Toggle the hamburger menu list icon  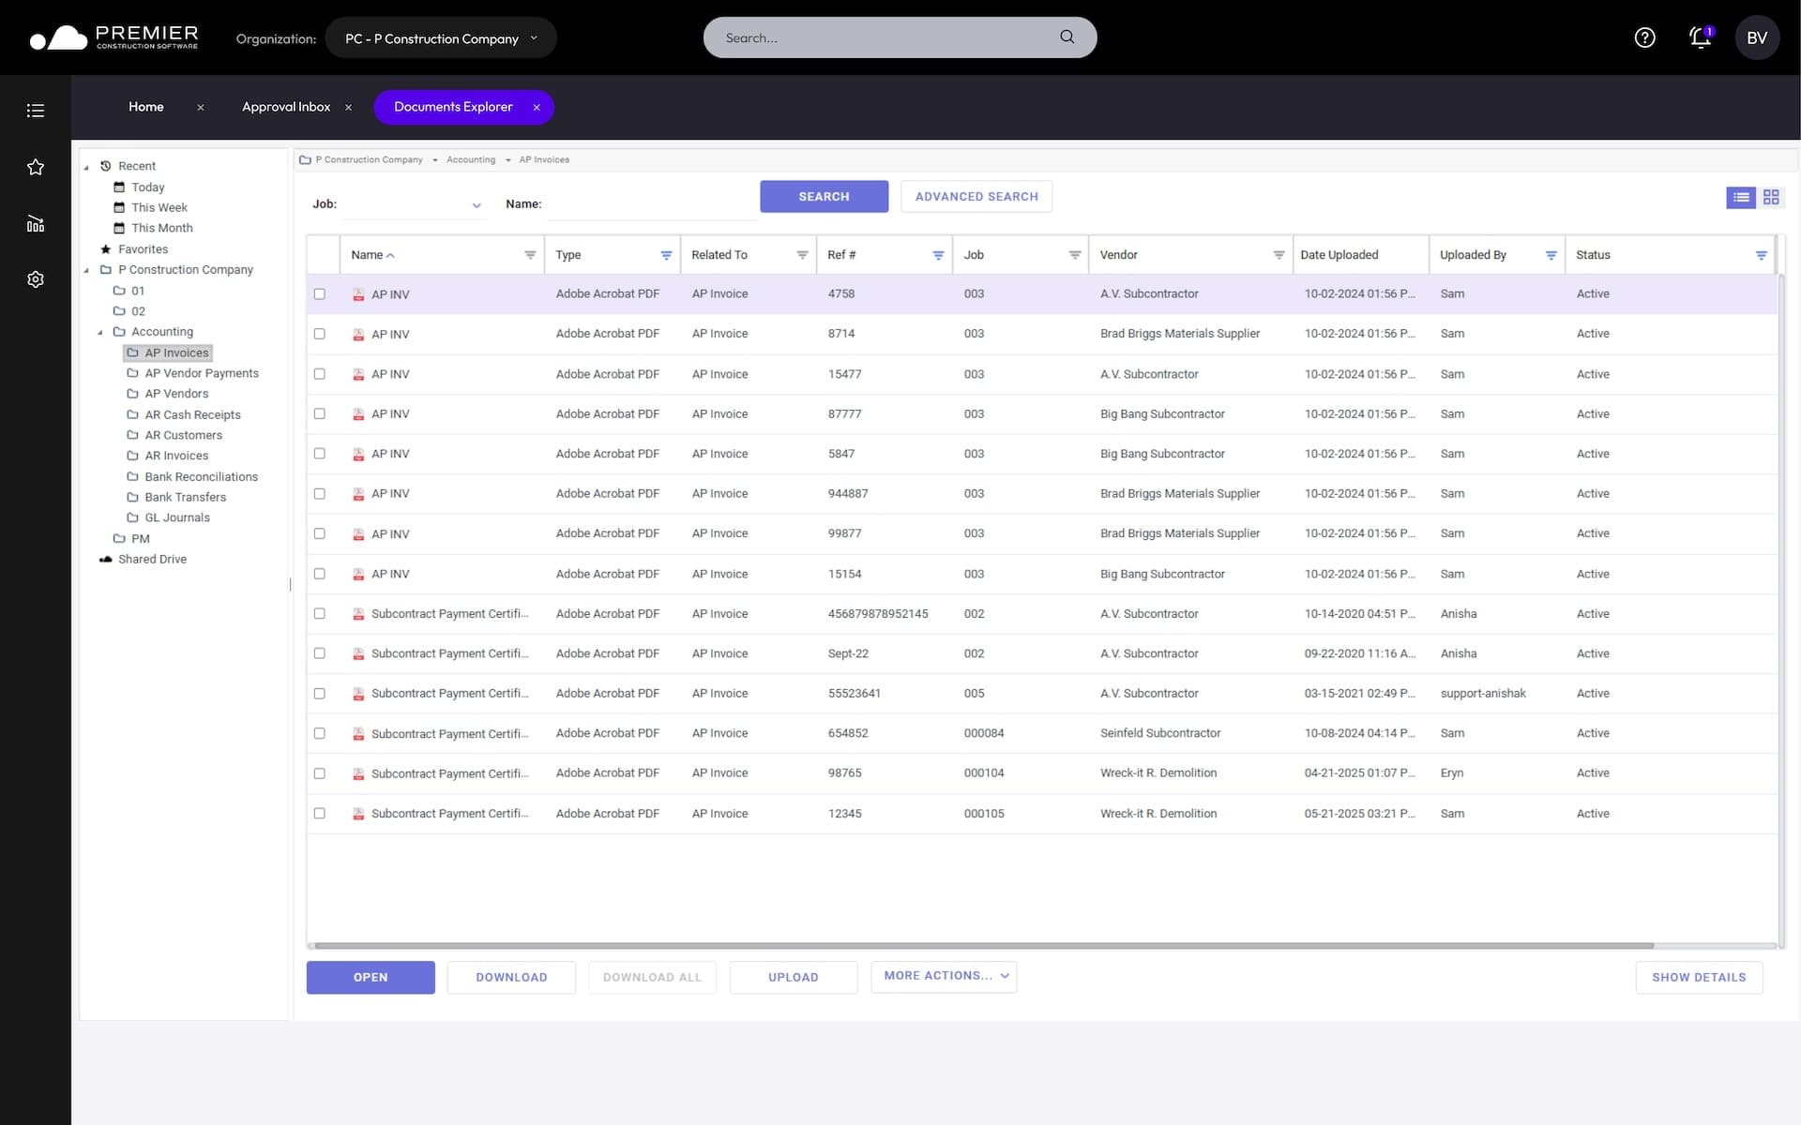click(x=36, y=111)
